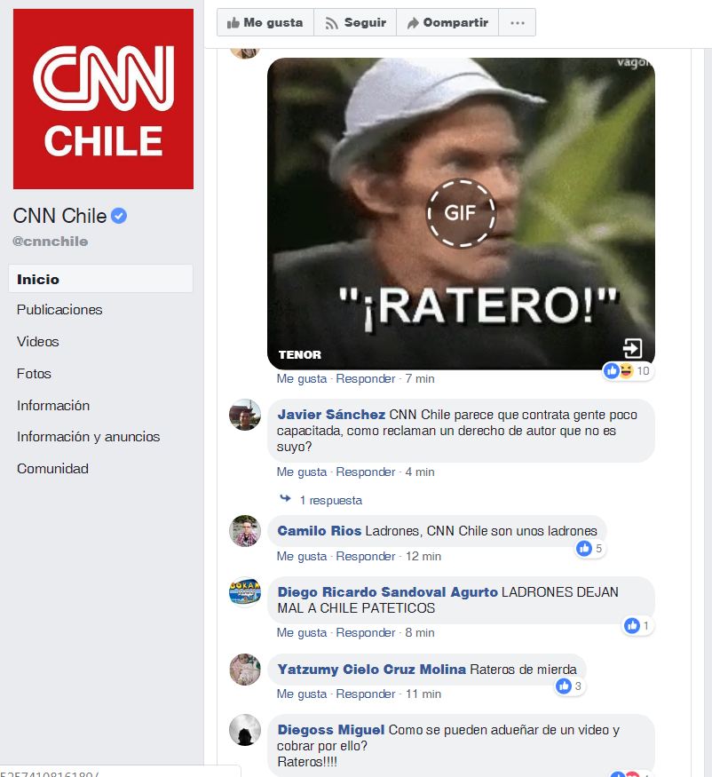Play the RATERO GIF via the GIF circle

[x=461, y=213]
